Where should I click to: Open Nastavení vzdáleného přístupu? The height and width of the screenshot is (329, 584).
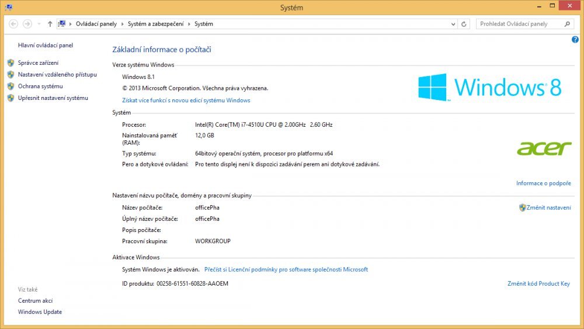[57, 75]
